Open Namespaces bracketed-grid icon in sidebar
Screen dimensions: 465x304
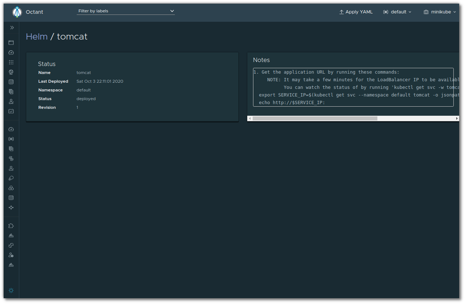(x=11, y=139)
